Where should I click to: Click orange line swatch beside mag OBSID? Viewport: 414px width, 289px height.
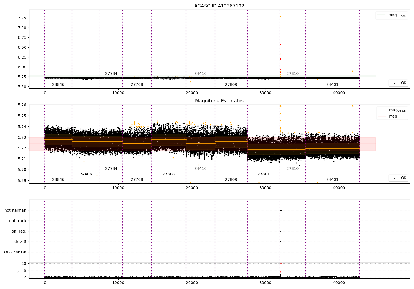[382, 110]
